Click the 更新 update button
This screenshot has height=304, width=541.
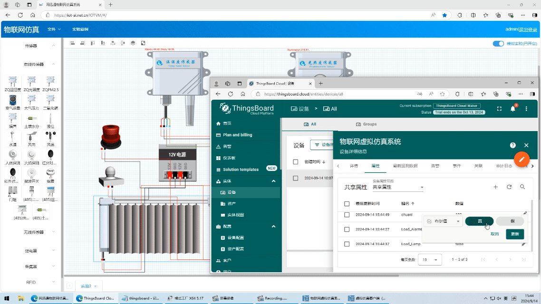click(x=515, y=234)
